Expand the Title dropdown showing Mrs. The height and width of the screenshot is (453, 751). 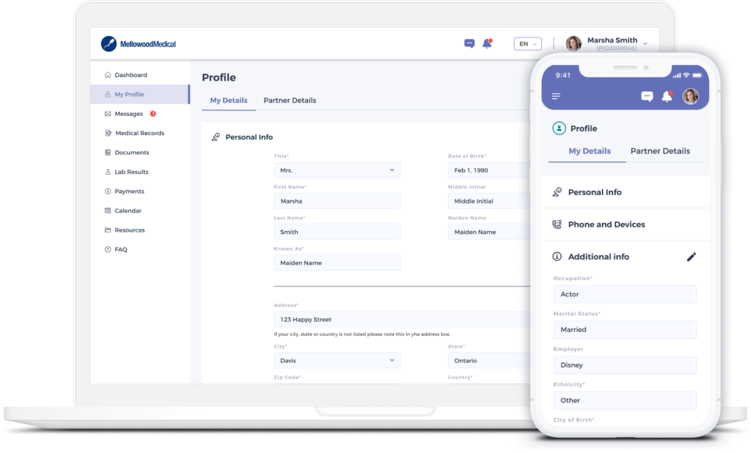point(337,170)
